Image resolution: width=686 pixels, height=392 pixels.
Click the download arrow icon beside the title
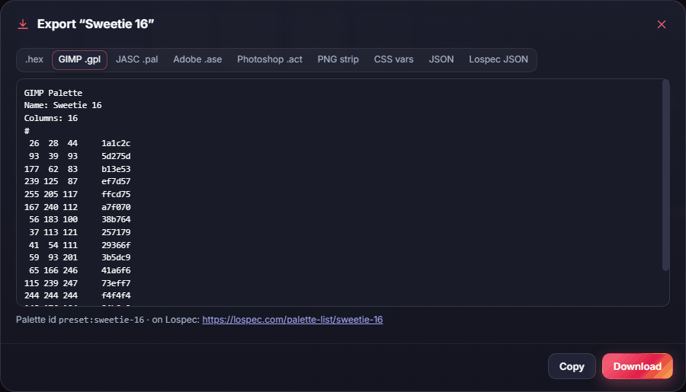[x=23, y=24]
